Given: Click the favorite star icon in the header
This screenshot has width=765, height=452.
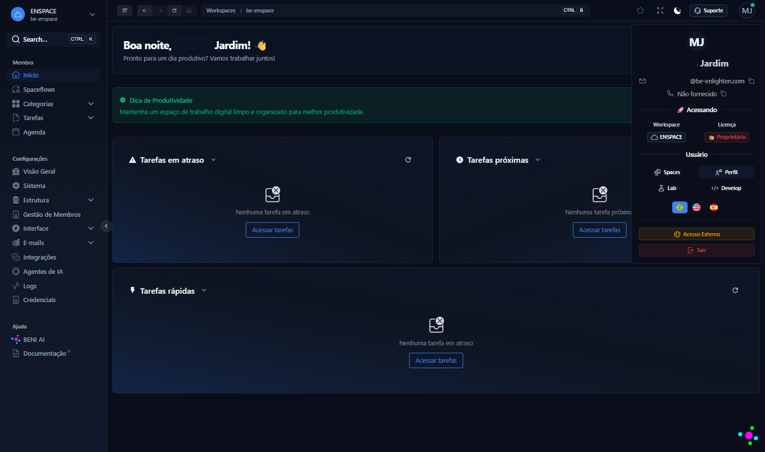Looking at the screenshot, I should pyautogui.click(x=640, y=10).
